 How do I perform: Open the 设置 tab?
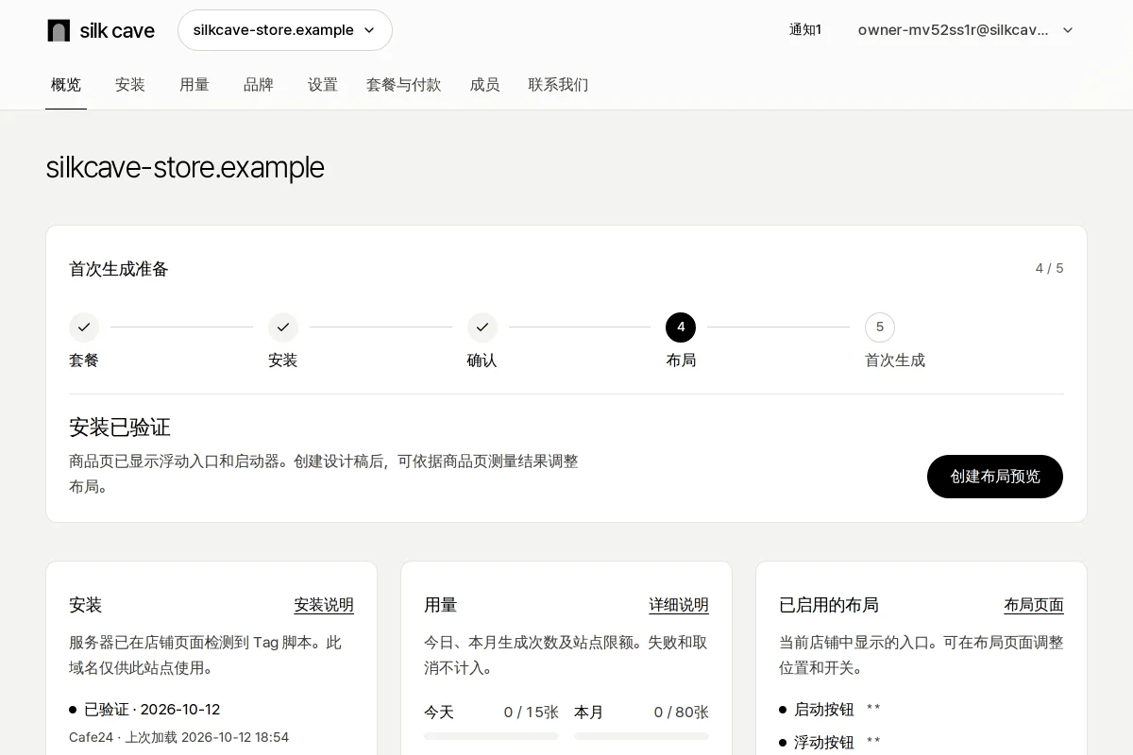(323, 85)
